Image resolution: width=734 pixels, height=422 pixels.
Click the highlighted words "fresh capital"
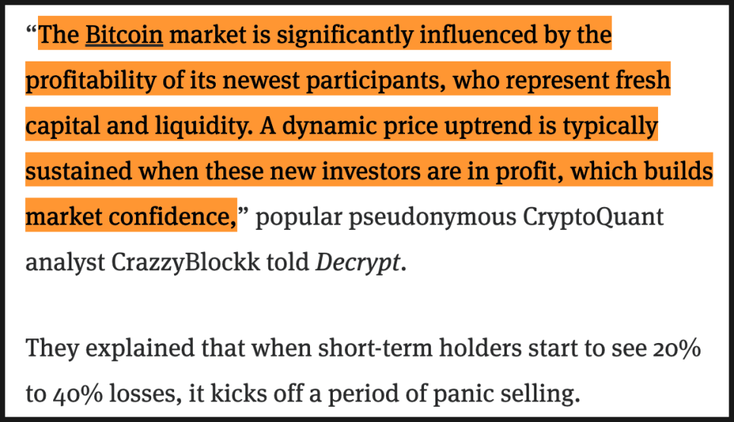pyautogui.click(x=644, y=80)
